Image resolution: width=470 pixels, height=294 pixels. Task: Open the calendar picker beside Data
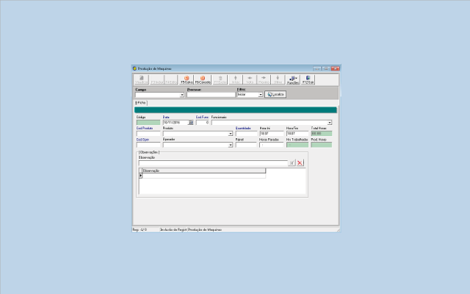click(190, 123)
